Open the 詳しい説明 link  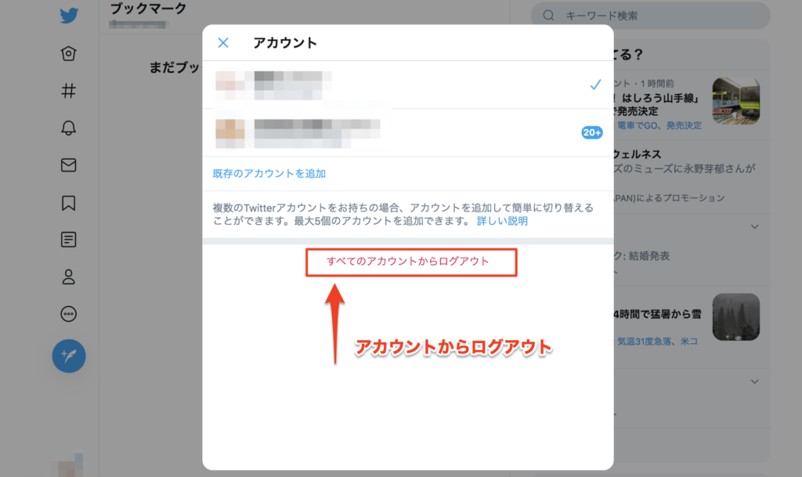[x=502, y=221]
